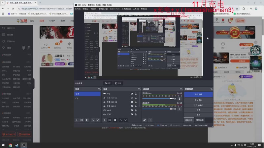Open 设置 in the OBS controls panel
Viewport: 264px width, 148px height.
(x=198, y=110)
